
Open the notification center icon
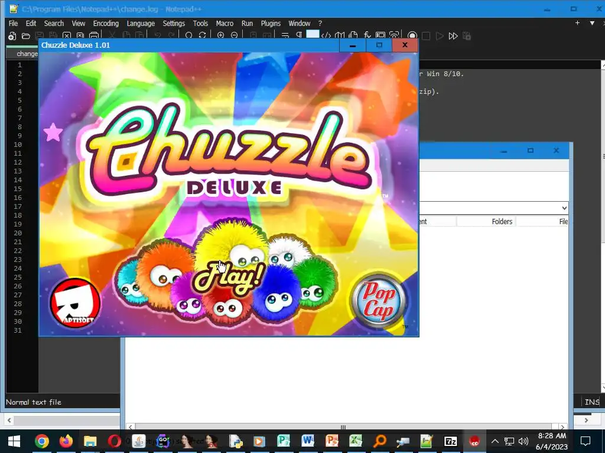point(586,441)
